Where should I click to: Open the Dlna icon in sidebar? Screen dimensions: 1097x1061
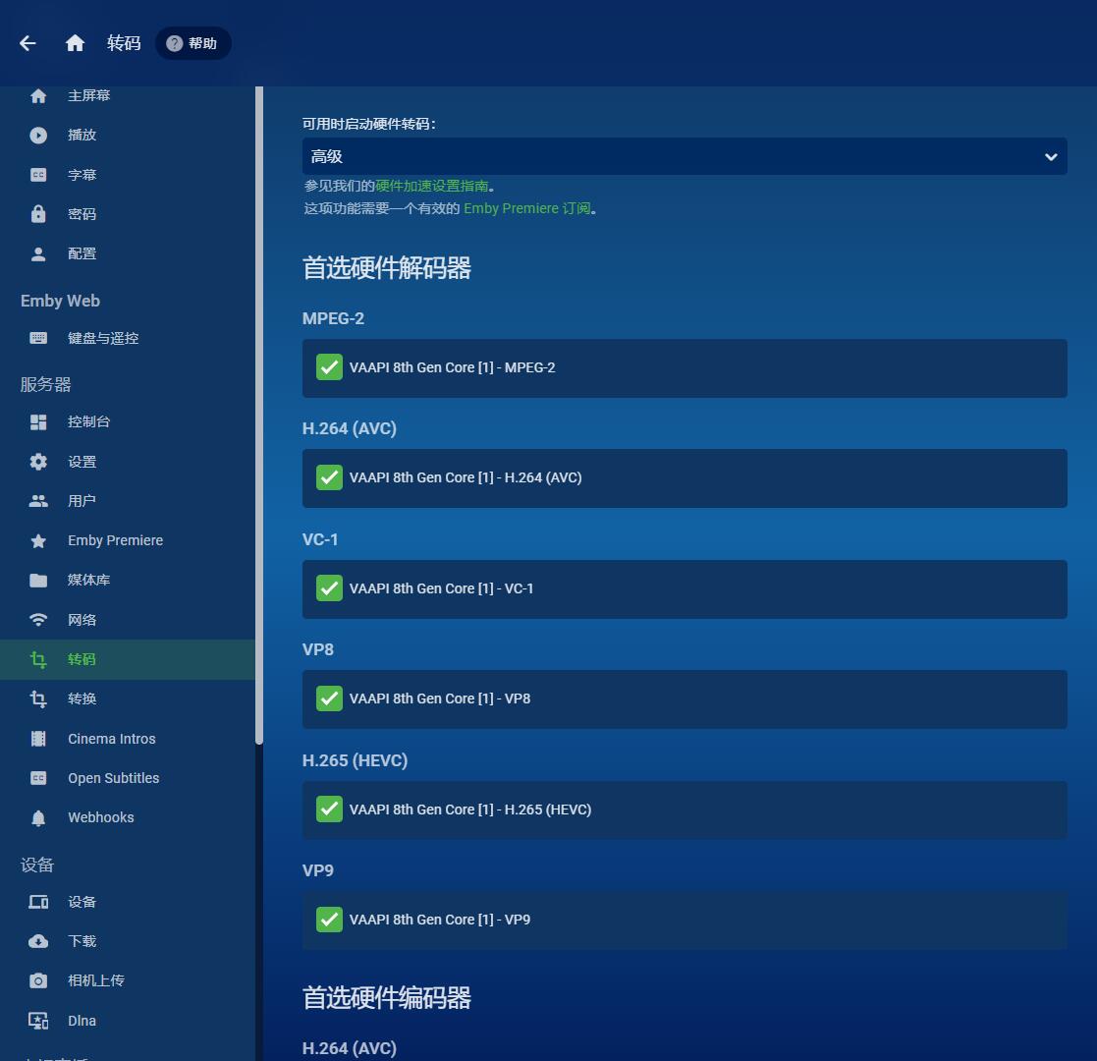coord(38,1021)
